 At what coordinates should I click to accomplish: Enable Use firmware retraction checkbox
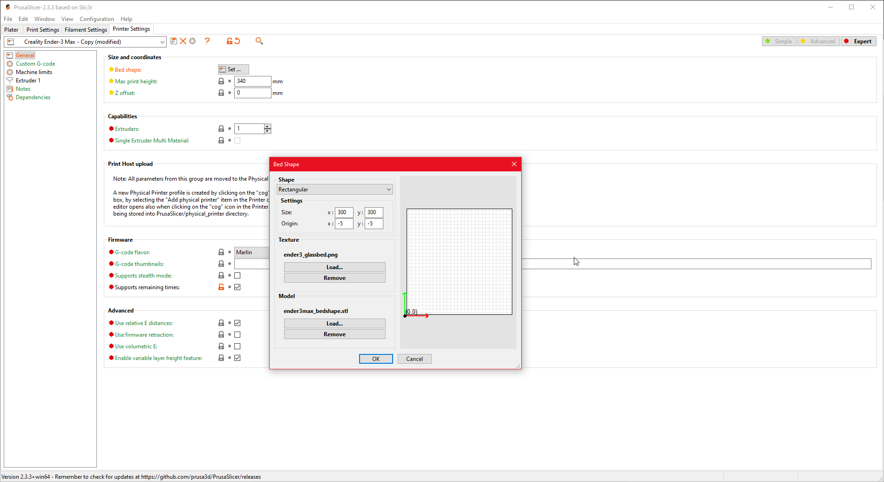point(238,334)
